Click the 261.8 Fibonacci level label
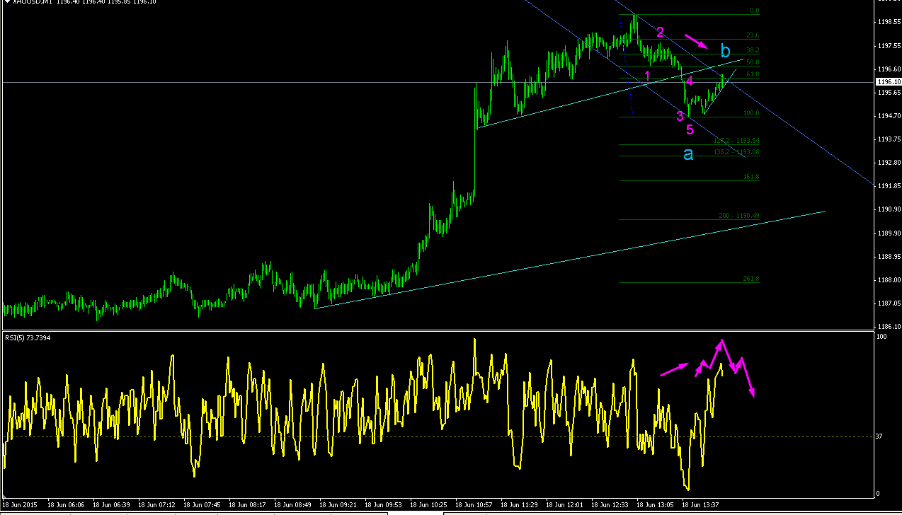Image resolution: width=902 pixels, height=515 pixels. [x=750, y=279]
